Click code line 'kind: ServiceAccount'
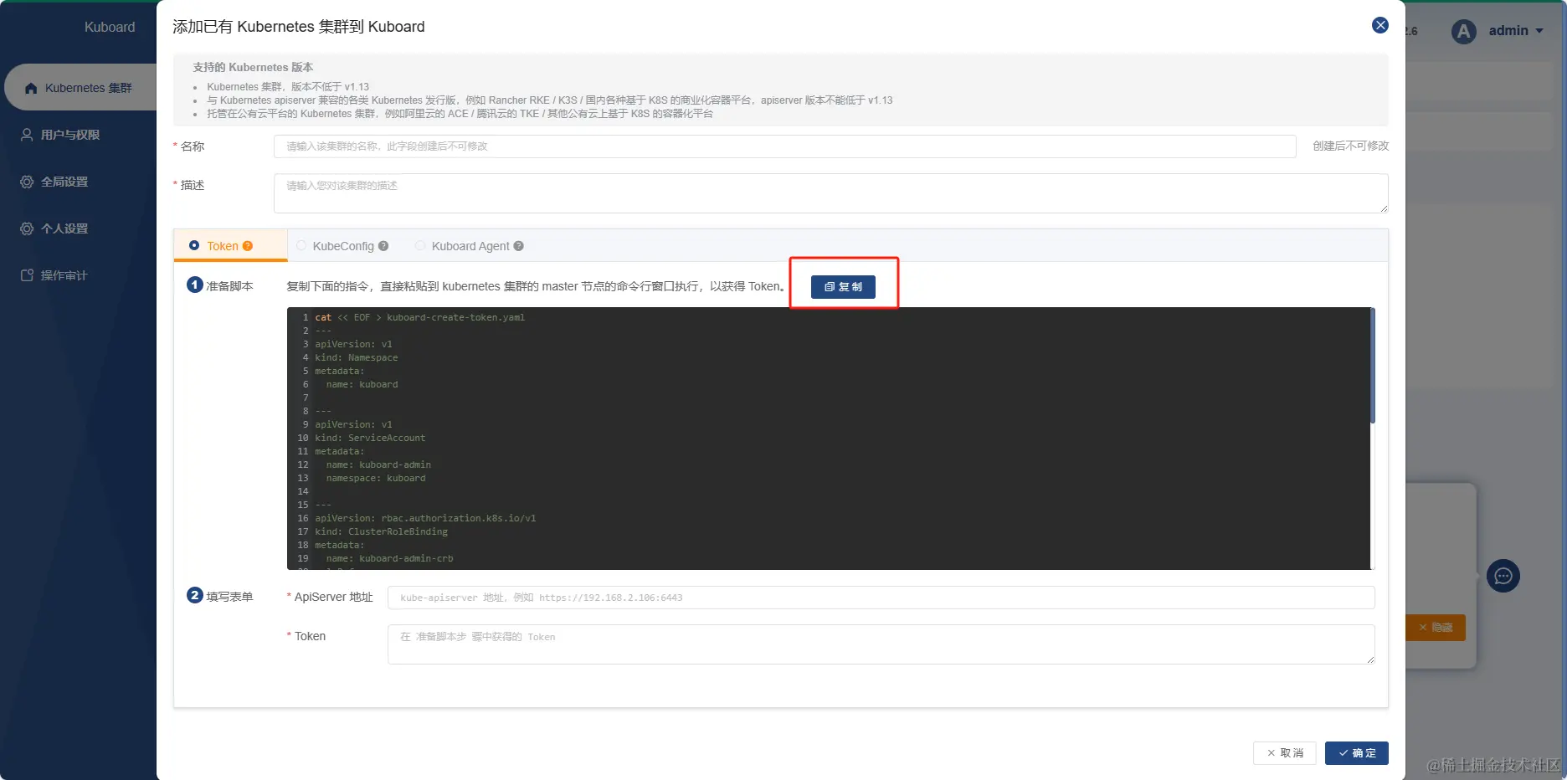The width and height of the screenshot is (1567, 780). click(x=370, y=438)
